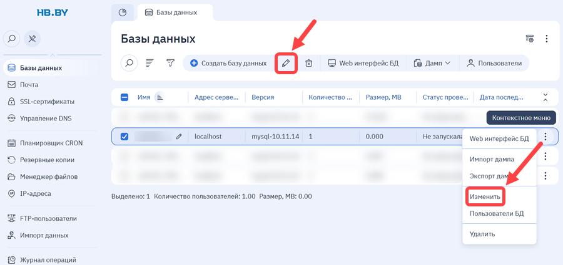The height and width of the screenshot is (265, 563).
Task: Sort by the Имя column header
Action: tap(144, 97)
